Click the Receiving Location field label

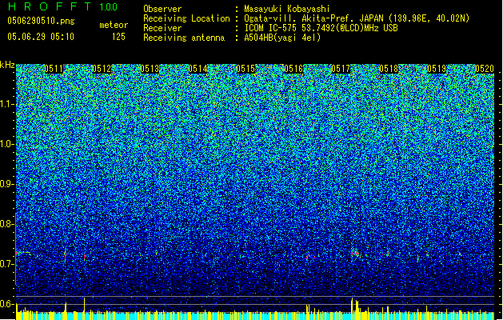point(186,18)
